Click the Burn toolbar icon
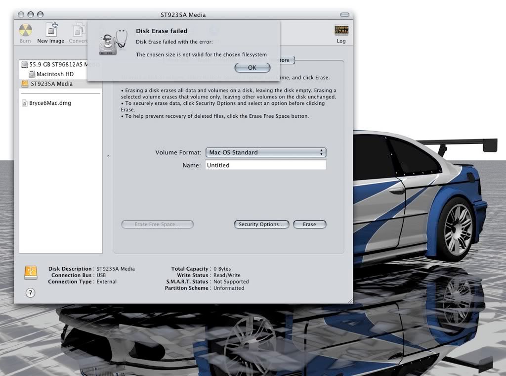 pos(25,31)
